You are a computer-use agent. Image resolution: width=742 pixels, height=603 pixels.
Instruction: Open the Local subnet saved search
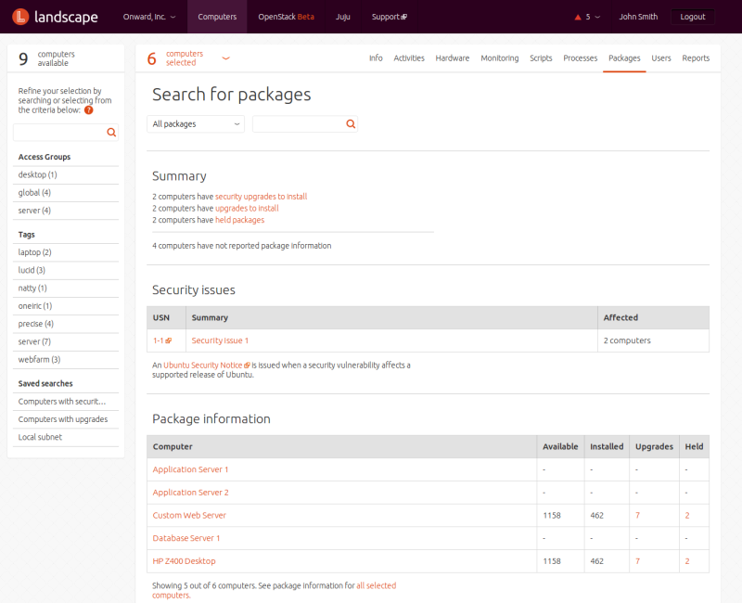40,437
